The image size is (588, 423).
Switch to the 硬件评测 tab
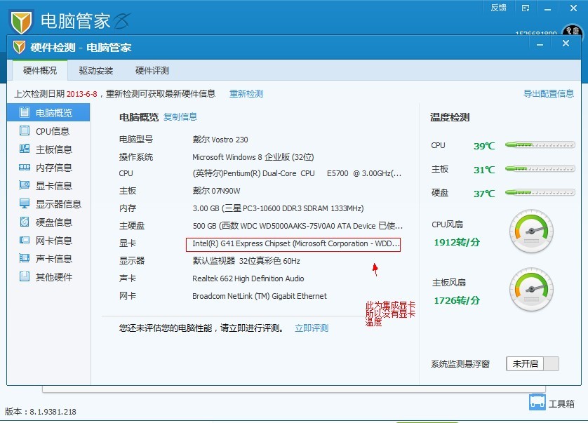coord(152,70)
